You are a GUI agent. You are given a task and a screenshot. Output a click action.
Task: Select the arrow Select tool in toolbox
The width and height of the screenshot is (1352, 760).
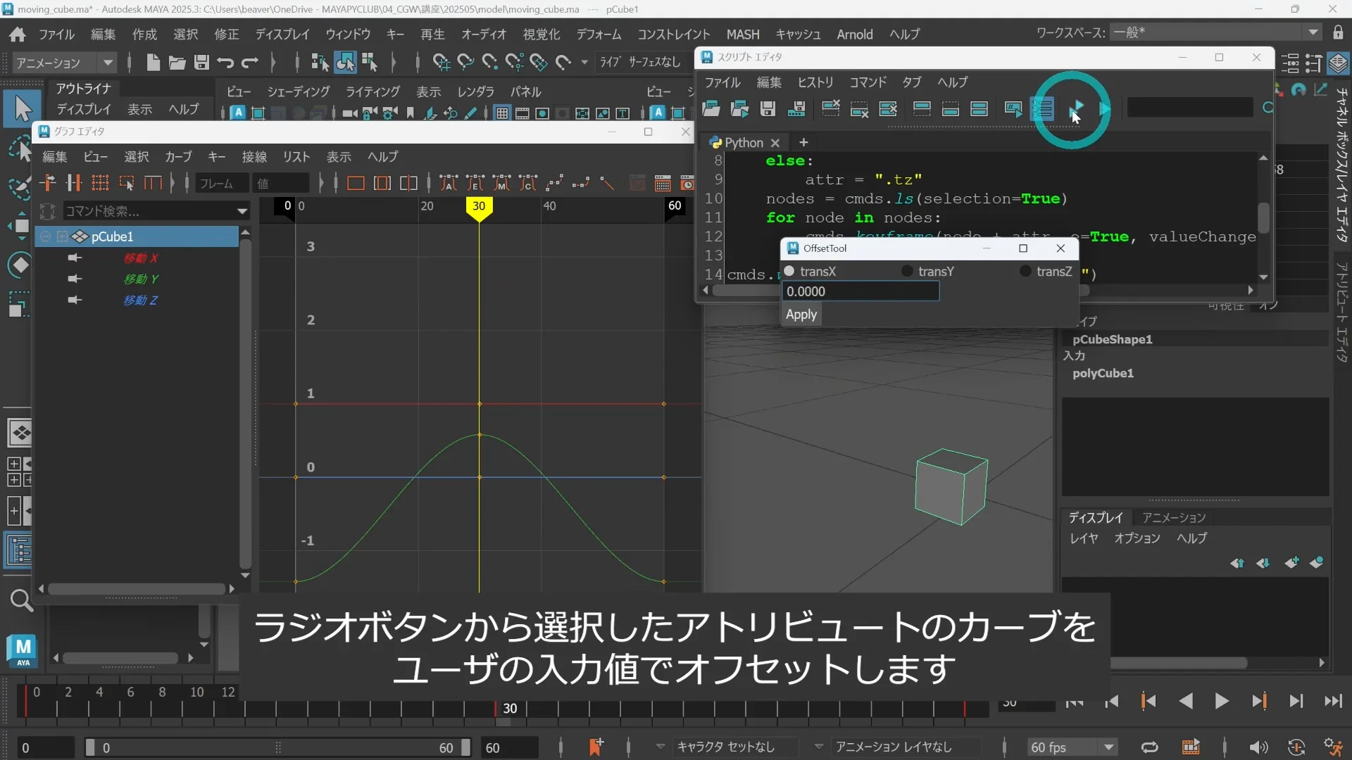click(x=21, y=109)
